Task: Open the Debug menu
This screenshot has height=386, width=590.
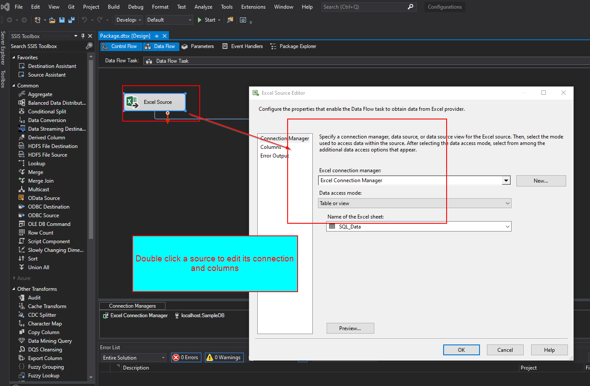Action: click(136, 7)
